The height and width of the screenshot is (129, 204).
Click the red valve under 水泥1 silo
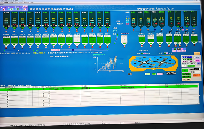[x=134, y=30]
